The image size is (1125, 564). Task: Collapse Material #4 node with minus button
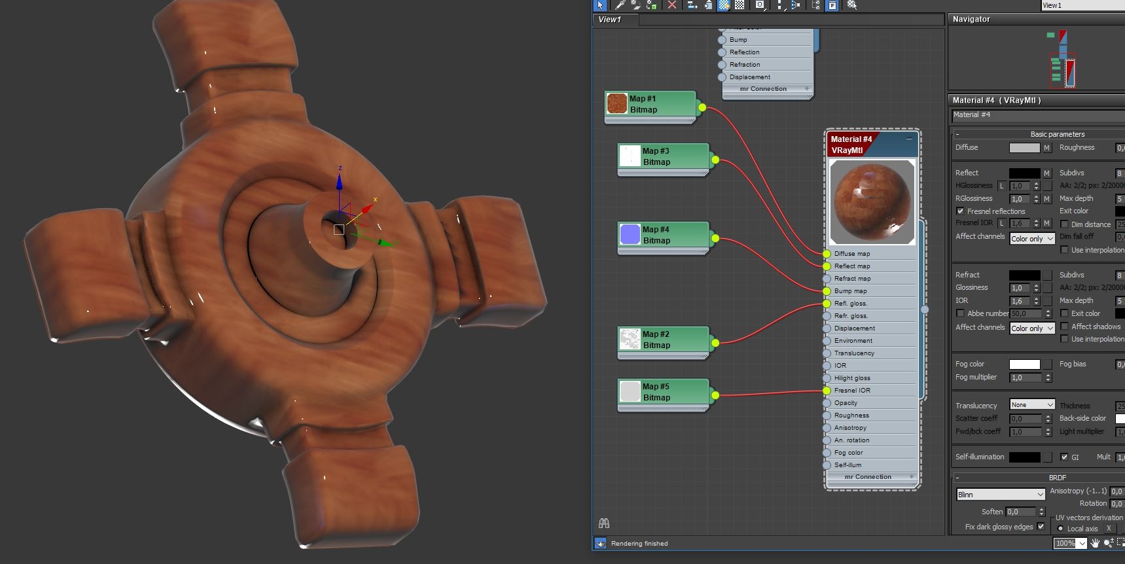point(909,139)
